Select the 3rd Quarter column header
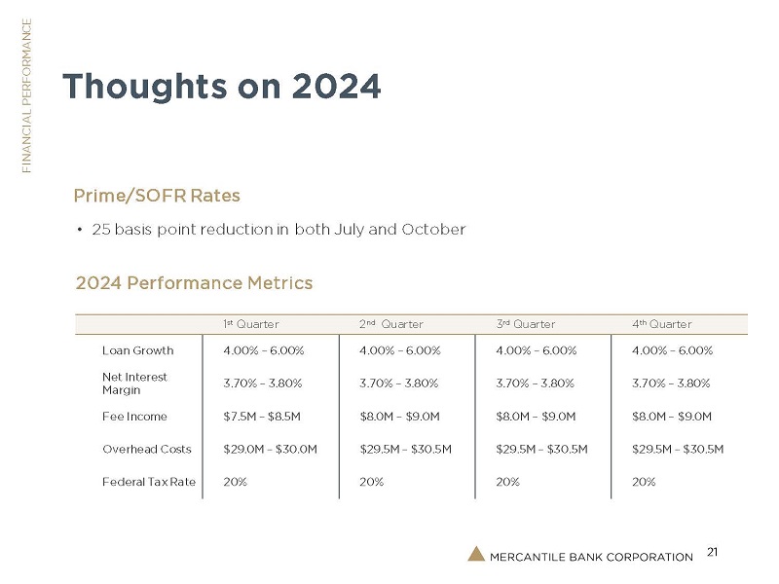Viewport: 779px width, 584px height. (x=526, y=323)
